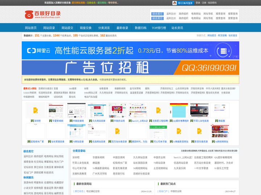Open the 网站目录 nav tab

[x=49, y=28]
